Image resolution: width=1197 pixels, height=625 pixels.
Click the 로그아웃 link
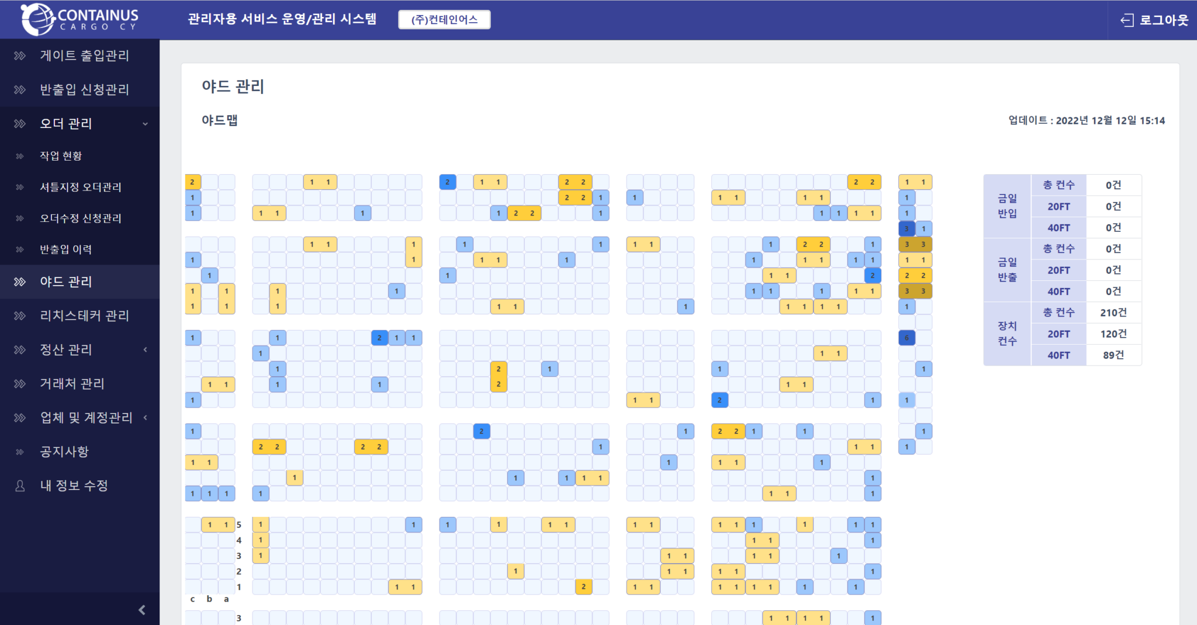point(1163,20)
